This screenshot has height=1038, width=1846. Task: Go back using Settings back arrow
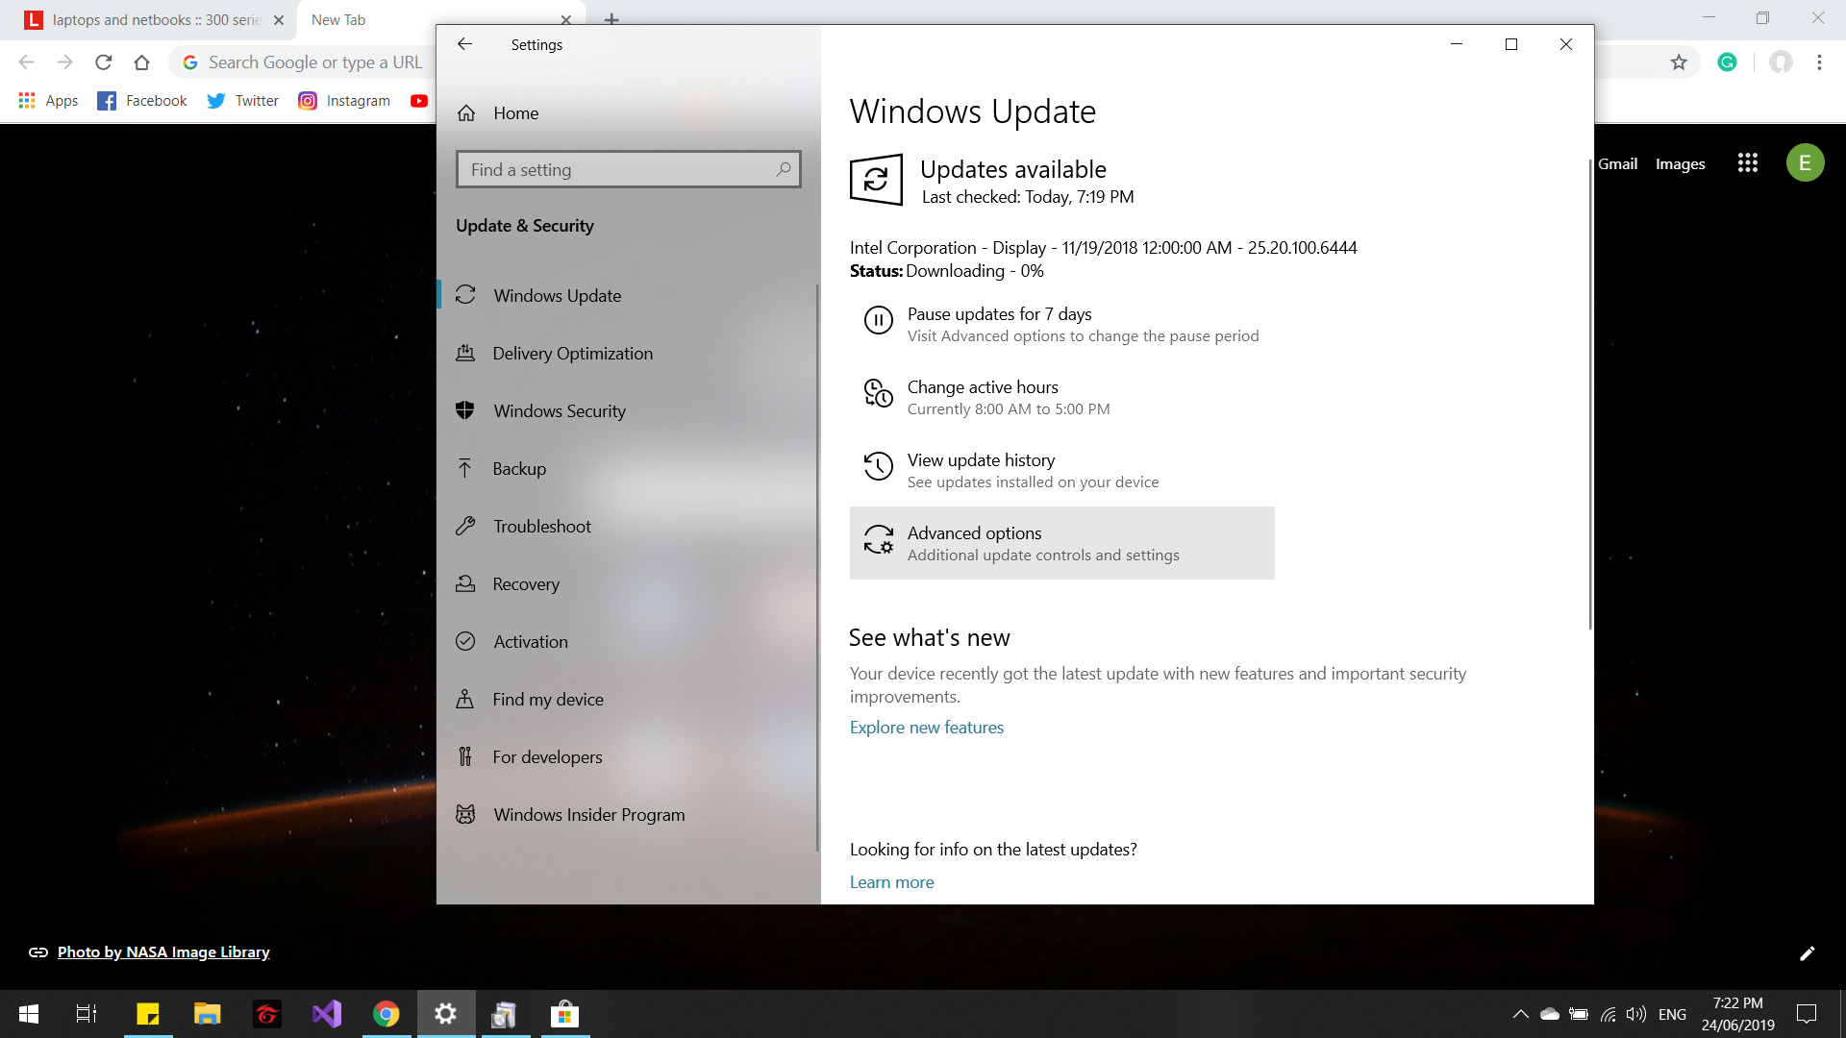pos(464,44)
